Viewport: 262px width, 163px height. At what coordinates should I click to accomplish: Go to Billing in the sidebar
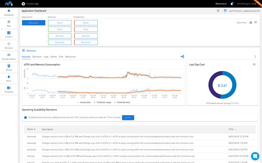[x=9, y=68]
